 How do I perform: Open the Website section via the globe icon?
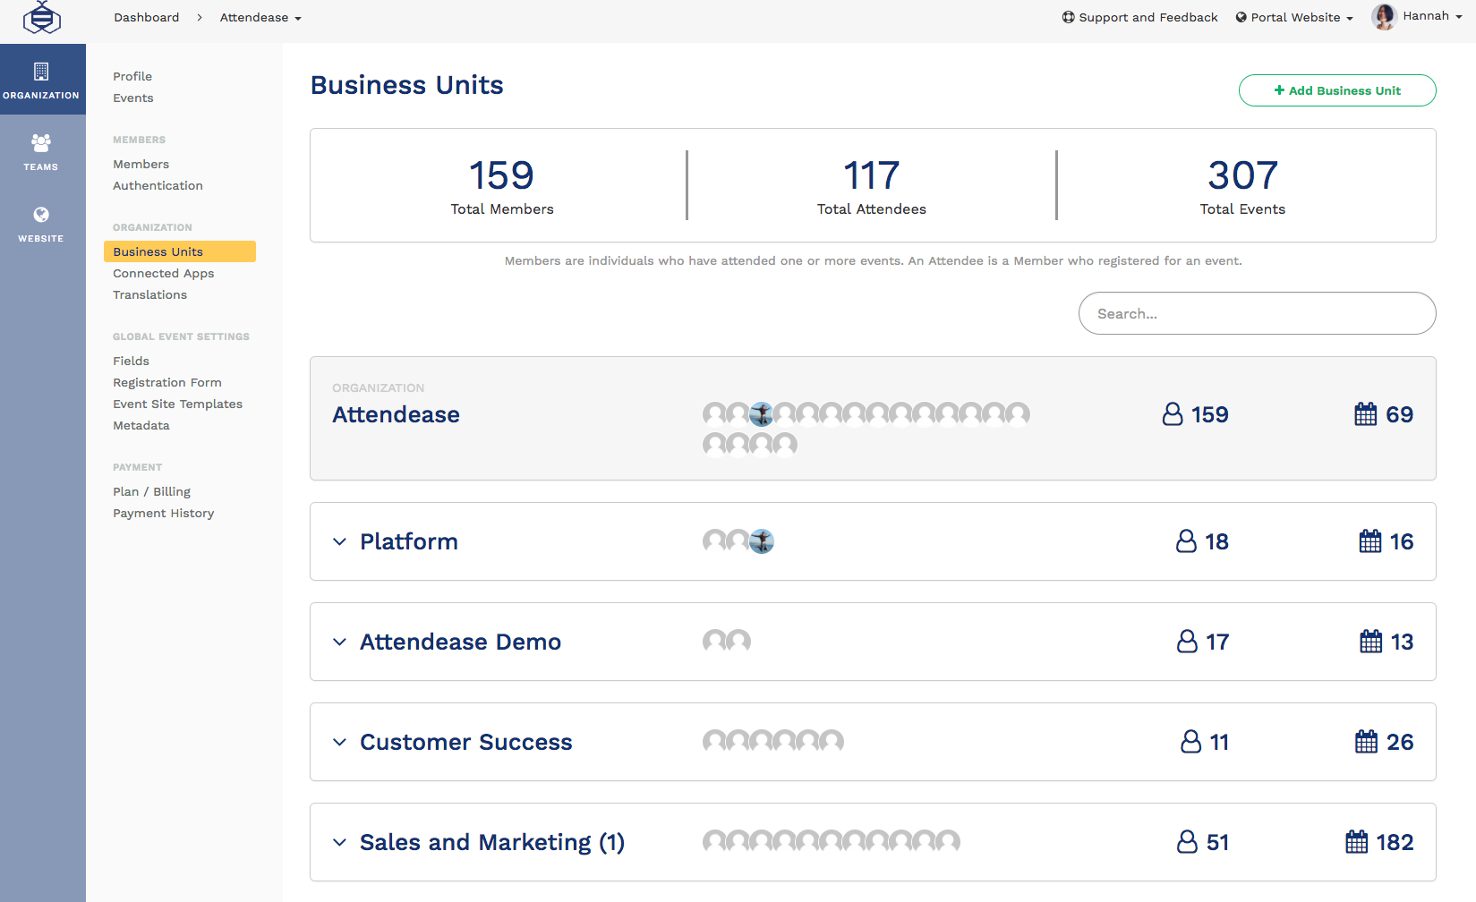(x=41, y=222)
